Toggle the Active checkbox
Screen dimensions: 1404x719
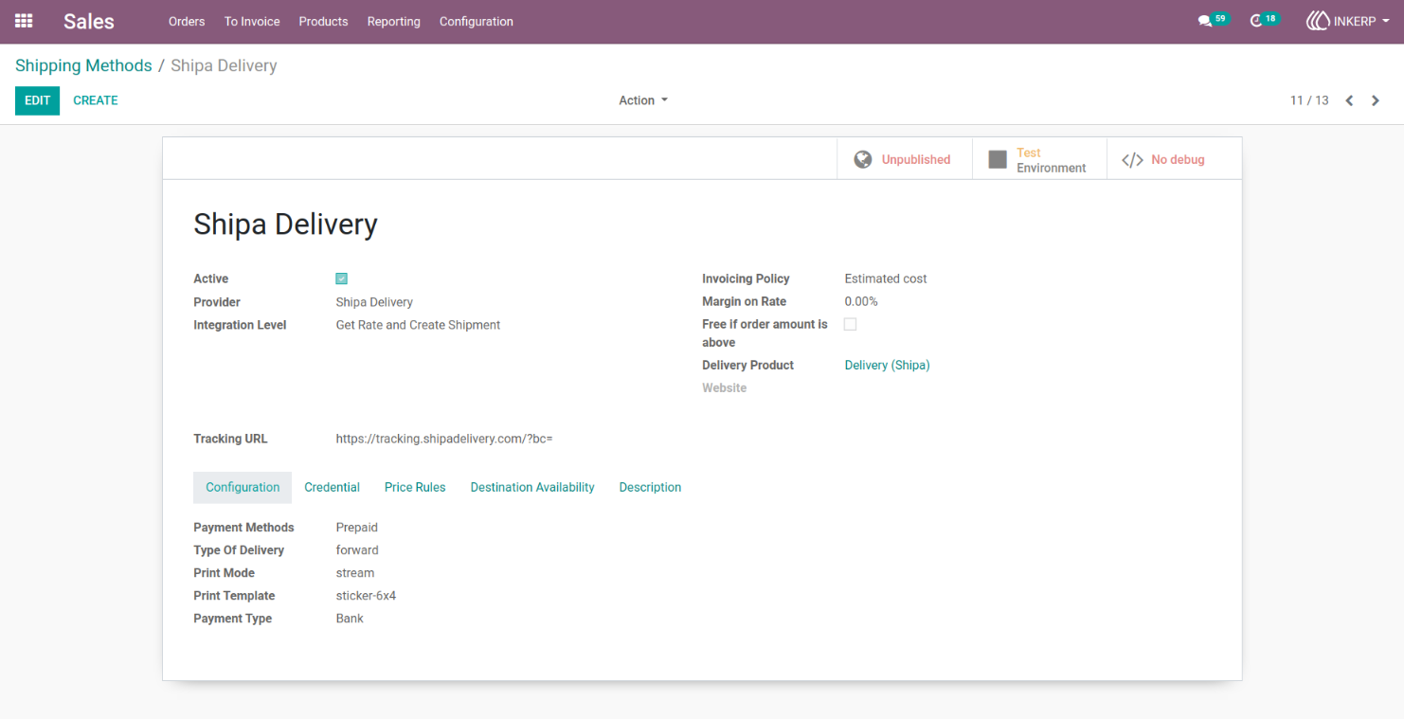[x=342, y=279]
